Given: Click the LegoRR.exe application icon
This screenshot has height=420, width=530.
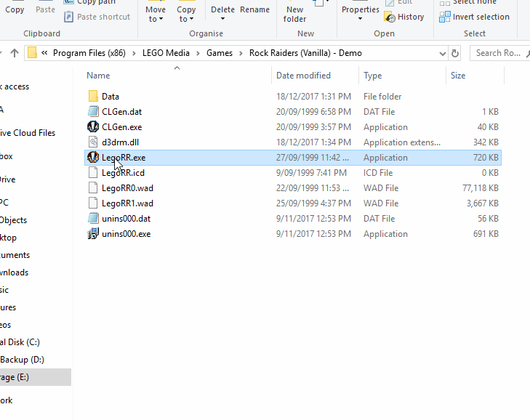Looking at the screenshot, I should tap(93, 158).
